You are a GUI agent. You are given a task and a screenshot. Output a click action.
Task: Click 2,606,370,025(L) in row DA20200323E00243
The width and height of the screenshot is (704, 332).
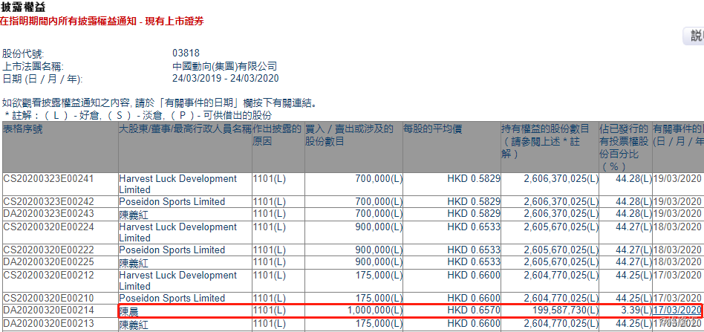[561, 213]
